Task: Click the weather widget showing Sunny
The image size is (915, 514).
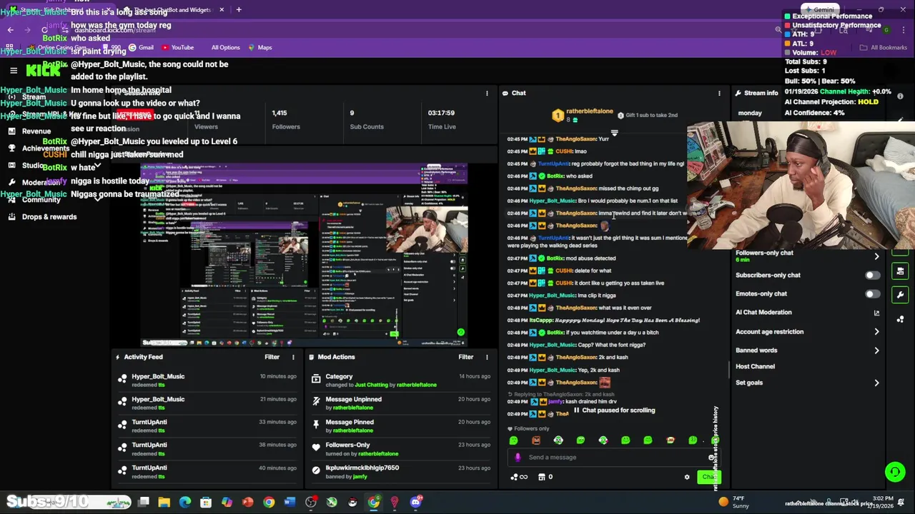Action: [x=734, y=502]
